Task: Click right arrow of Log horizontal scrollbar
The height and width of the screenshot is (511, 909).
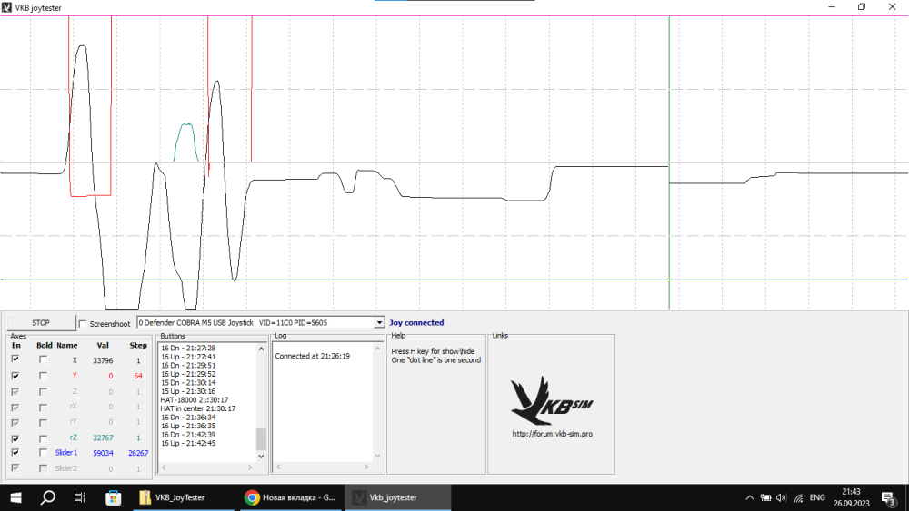Action: click(x=366, y=467)
